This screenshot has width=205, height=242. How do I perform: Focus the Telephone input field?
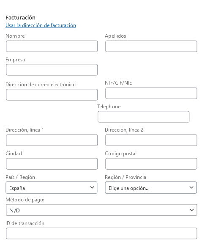pos(144,117)
